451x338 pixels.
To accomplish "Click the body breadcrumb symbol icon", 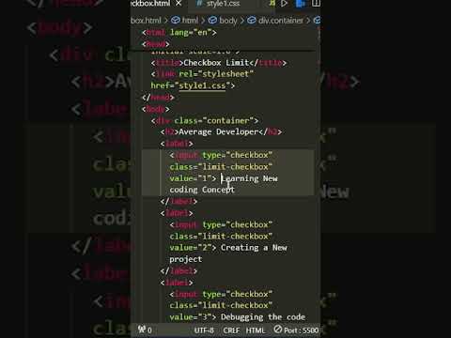I will pyautogui.click(x=213, y=21).
